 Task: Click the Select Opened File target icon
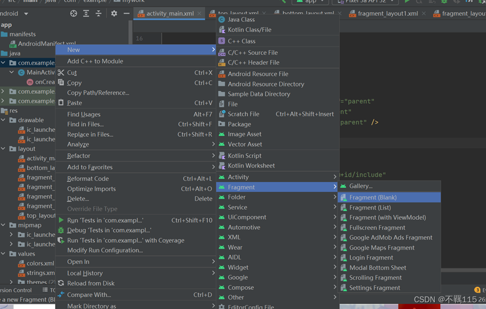(74, 13)
